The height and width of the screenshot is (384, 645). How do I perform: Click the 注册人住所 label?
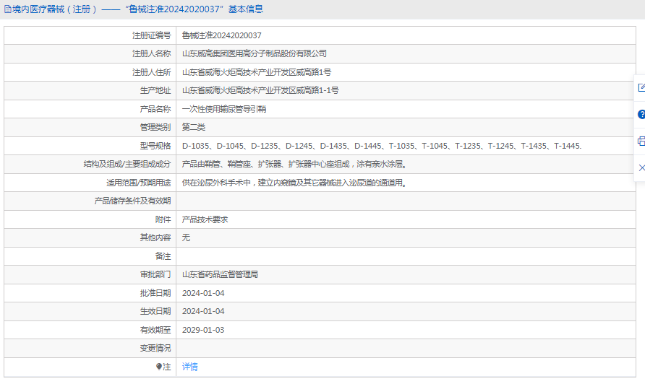coord(151,72)
